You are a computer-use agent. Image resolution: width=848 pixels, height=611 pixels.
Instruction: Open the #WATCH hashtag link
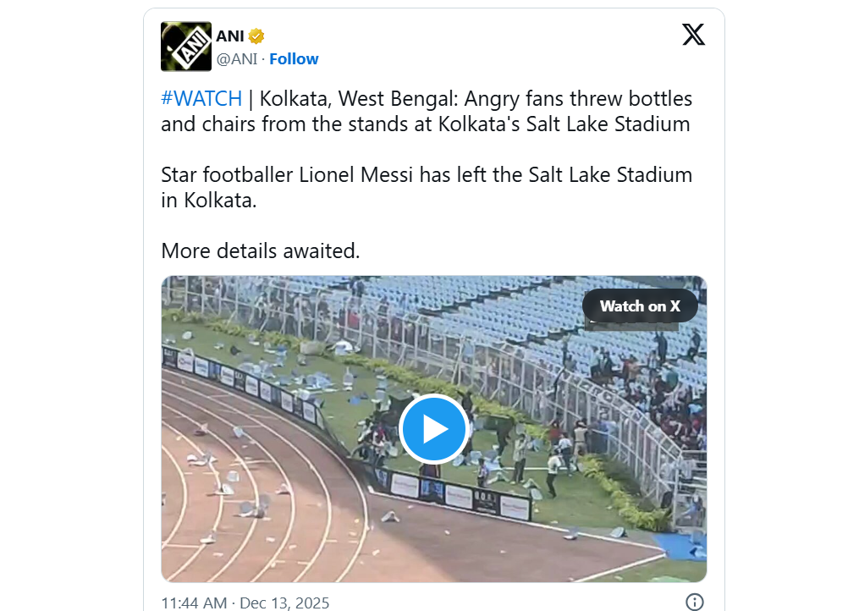click(201, 98)
